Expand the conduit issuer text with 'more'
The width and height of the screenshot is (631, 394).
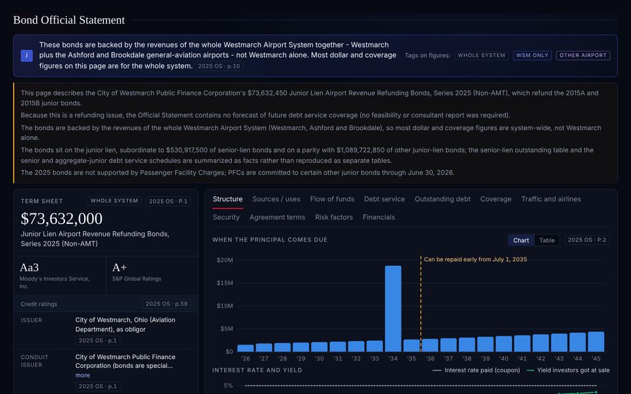(x=83, y=375)
